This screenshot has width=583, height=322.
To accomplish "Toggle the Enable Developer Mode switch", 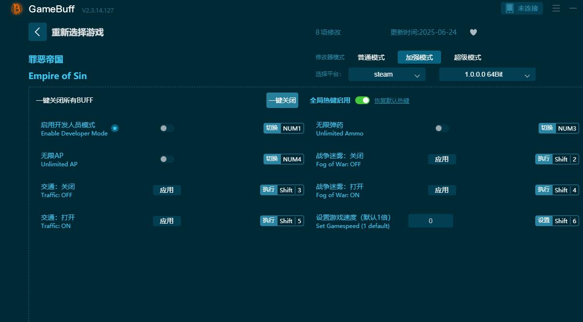I will click(x=166, y=128).
